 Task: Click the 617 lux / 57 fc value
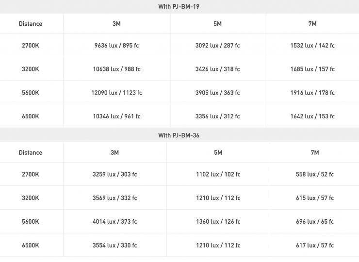(314, 246)
